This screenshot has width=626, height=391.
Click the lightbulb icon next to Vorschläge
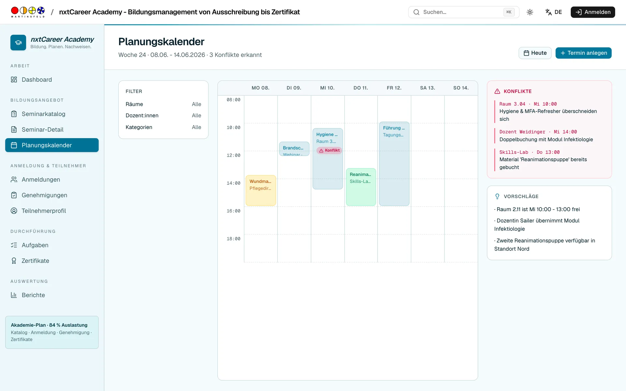497,196
